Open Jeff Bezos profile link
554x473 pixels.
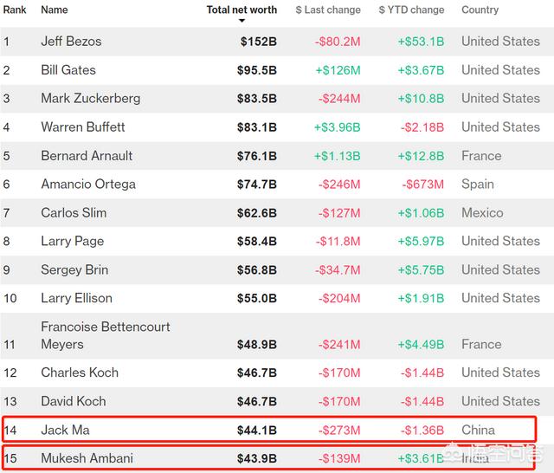coord(72,41)
